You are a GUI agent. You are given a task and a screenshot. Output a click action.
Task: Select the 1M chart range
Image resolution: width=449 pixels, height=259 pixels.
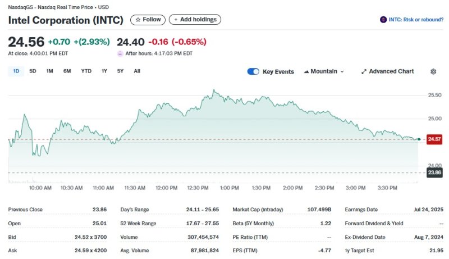pos(49,71)
